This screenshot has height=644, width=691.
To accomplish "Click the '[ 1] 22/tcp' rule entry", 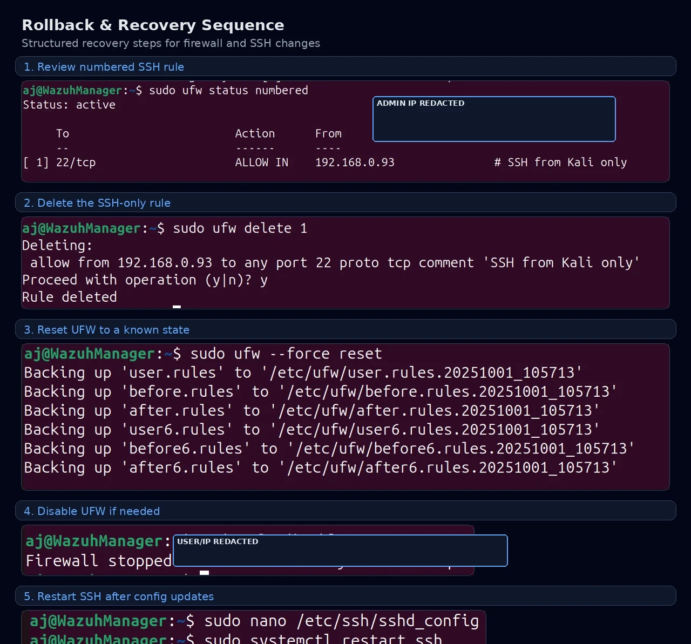I will (59, 162).
